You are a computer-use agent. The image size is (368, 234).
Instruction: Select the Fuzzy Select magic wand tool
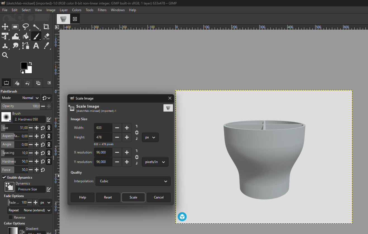[36, 27]
